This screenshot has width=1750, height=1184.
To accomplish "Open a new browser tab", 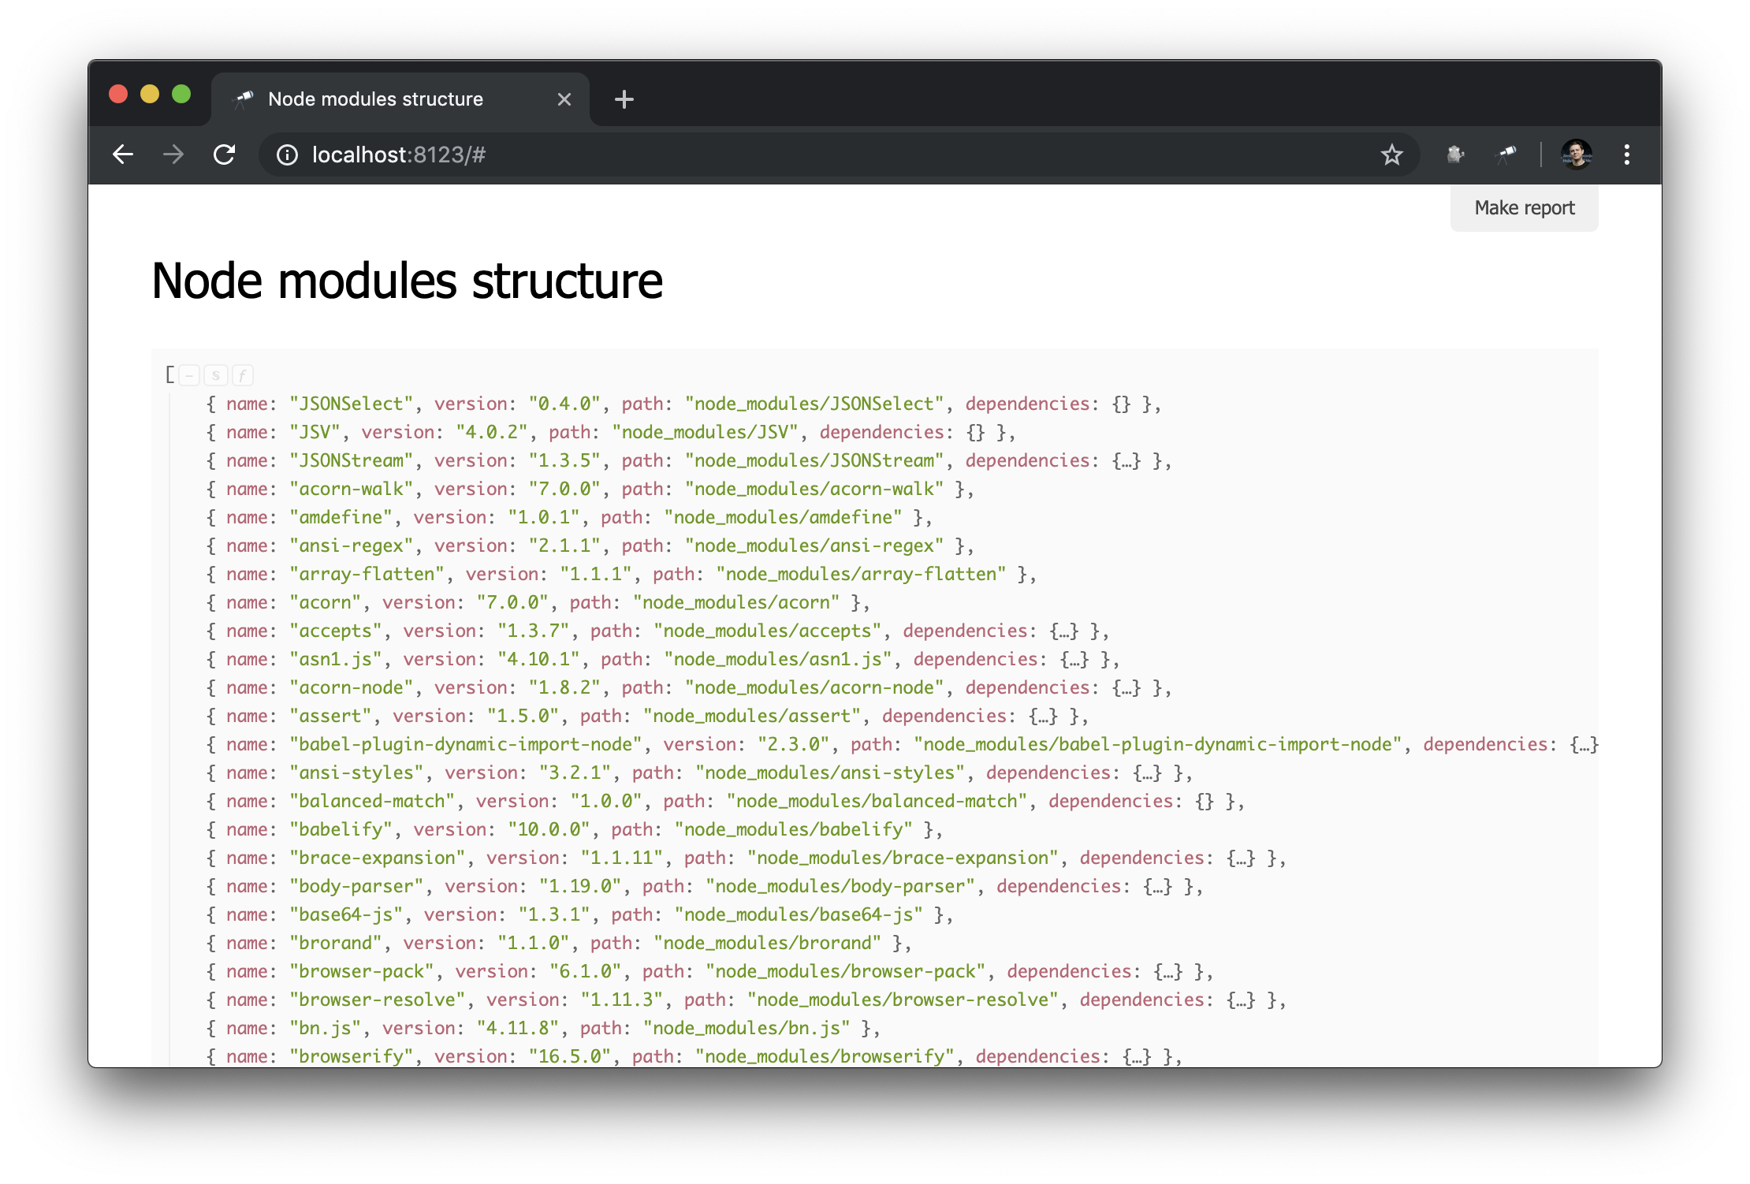I will (x=624, y=99).
